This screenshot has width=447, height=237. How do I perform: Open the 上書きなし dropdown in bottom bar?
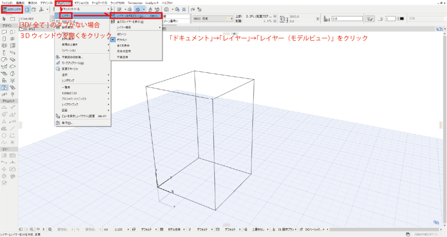click(x=259, y=229)
